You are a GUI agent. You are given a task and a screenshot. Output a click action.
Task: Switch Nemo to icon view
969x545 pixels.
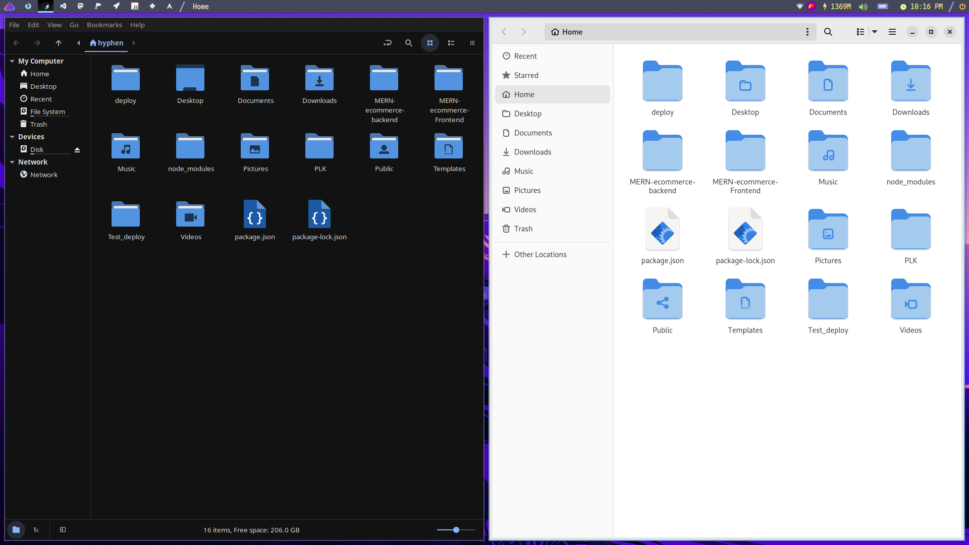pyautogui.click(x=430, y=43)
